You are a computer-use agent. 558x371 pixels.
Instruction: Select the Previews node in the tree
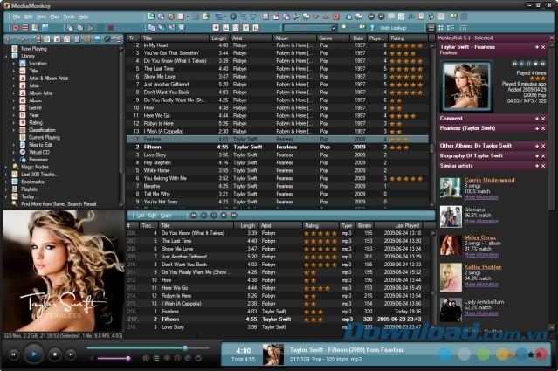pos(38,159)
